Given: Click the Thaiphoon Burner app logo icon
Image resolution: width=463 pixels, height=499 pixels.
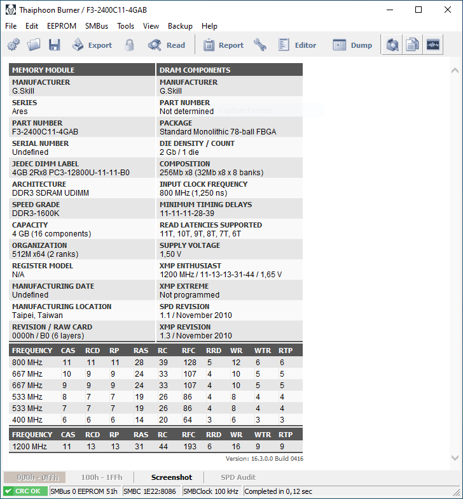Looking at the screenshot, I should point(10,10).
